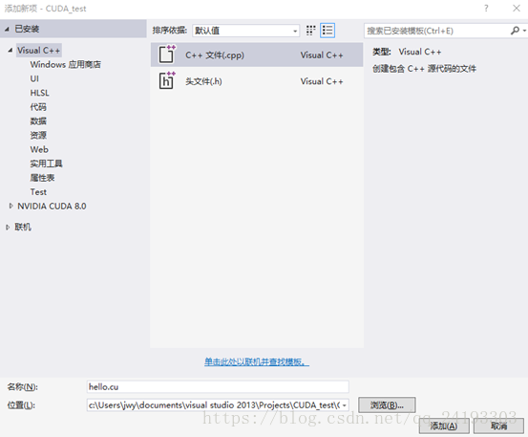The image size is (528, 437).
Task: Expand the 联机 section
Action: point(8,228)
